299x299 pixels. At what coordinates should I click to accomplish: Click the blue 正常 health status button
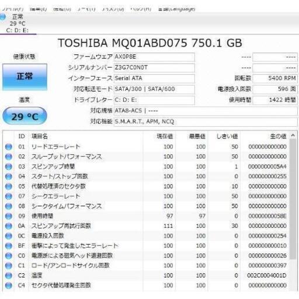coord(25,77)
